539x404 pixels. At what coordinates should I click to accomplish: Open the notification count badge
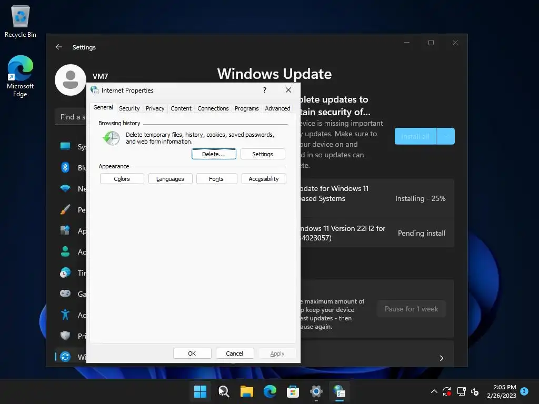524,391
